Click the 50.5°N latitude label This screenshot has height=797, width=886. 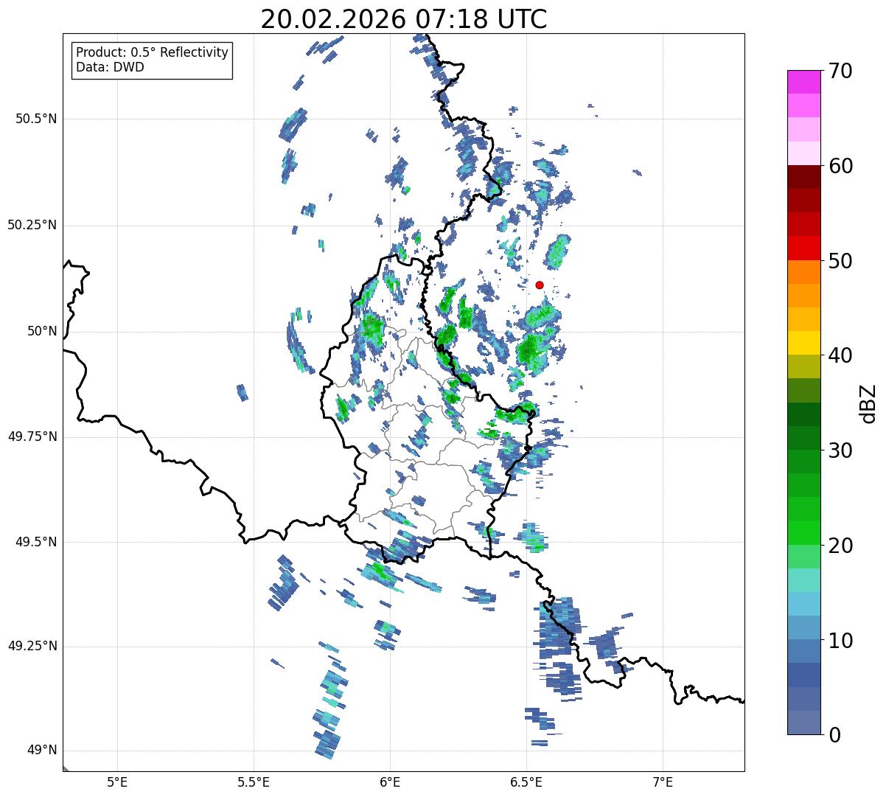(35, 119)
